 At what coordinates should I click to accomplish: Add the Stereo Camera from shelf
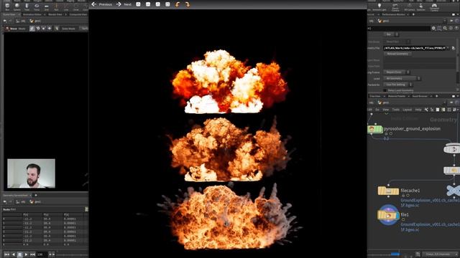point(395,7)
